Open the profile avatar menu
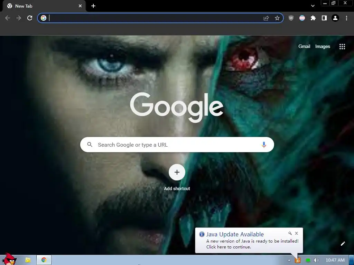Screen dimensions: 354x265 (x=335, y=18)
